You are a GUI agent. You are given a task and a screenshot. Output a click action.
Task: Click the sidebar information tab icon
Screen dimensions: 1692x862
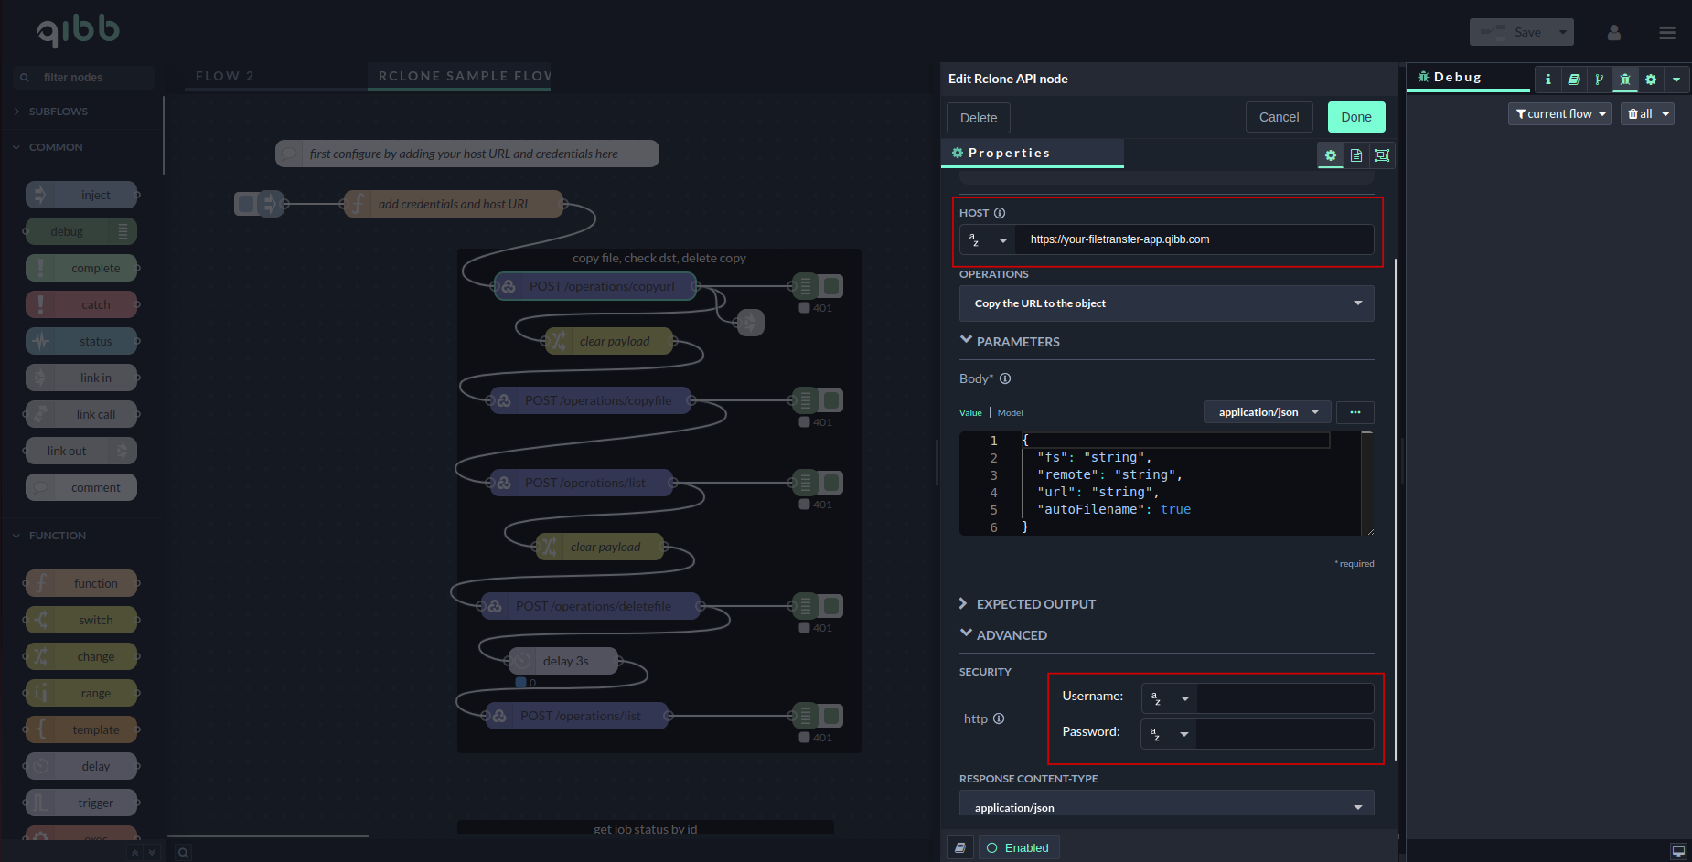point(1547,80)
